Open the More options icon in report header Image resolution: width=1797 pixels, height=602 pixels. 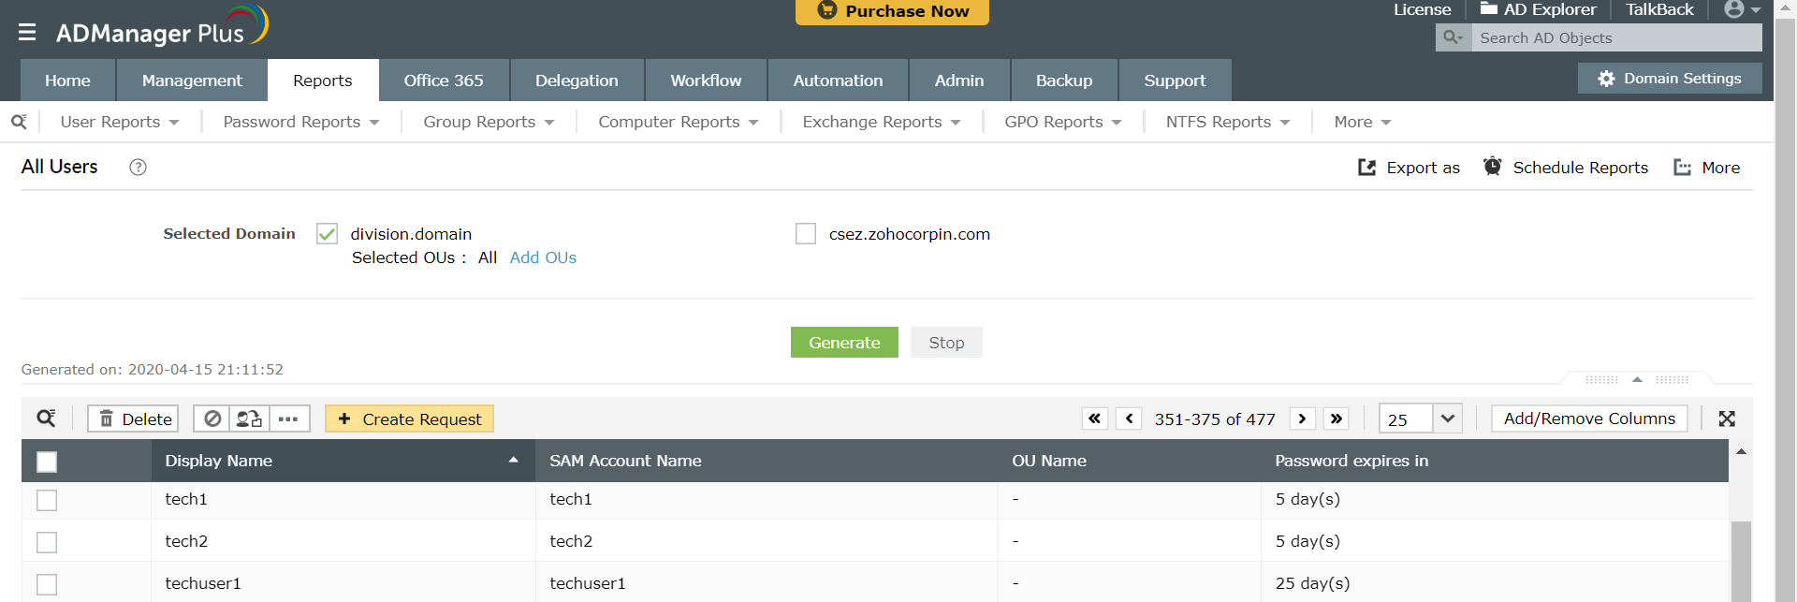pos(1682,168)
